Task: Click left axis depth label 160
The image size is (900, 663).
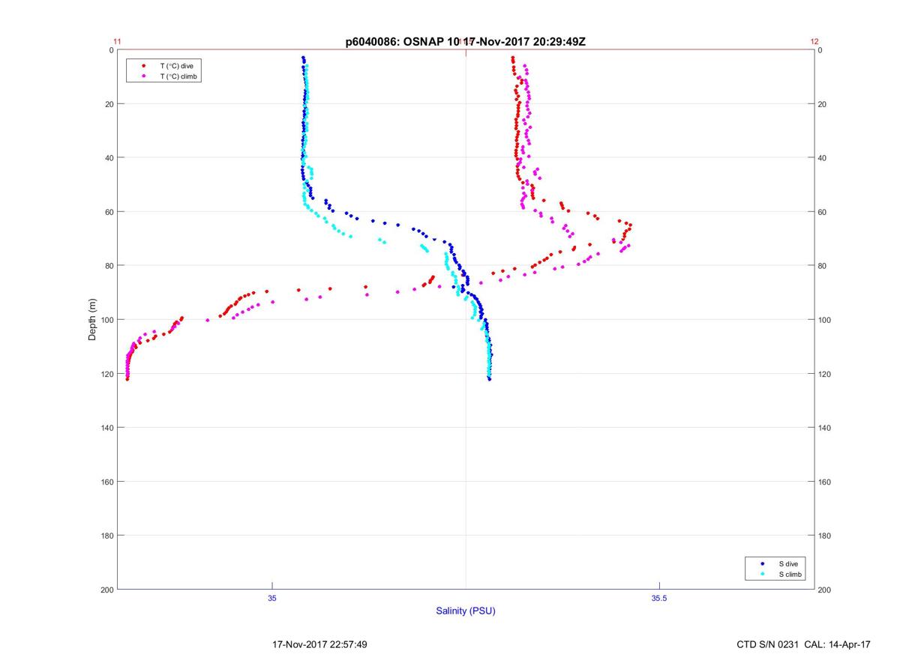Action: [107, 482]
